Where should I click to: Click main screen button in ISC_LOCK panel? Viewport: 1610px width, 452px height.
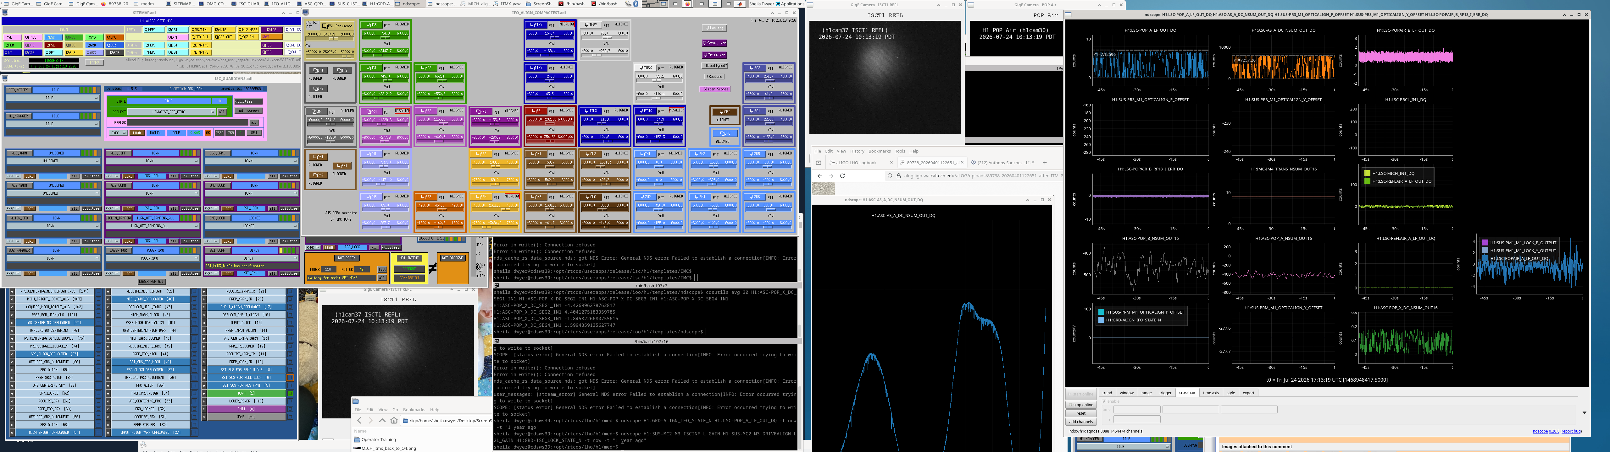pyautogui.click(x=248, y=111)
